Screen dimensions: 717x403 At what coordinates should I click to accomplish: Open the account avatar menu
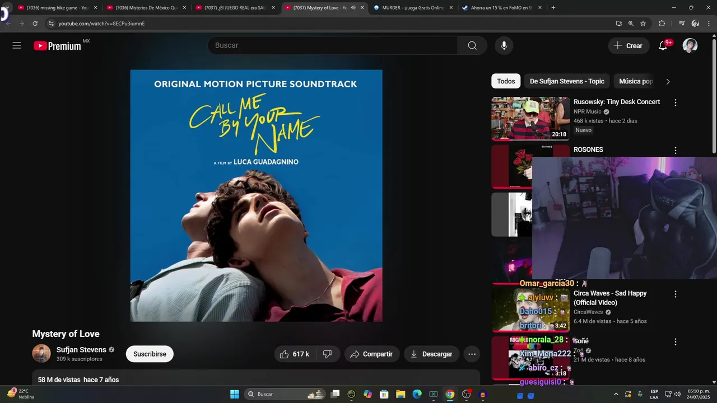690,45
